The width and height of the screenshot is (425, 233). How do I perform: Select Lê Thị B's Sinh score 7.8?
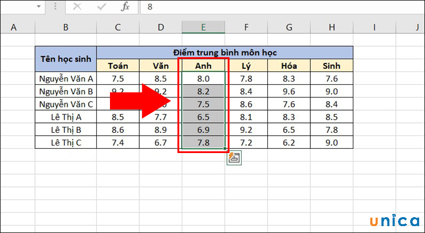tap(331, 130)
